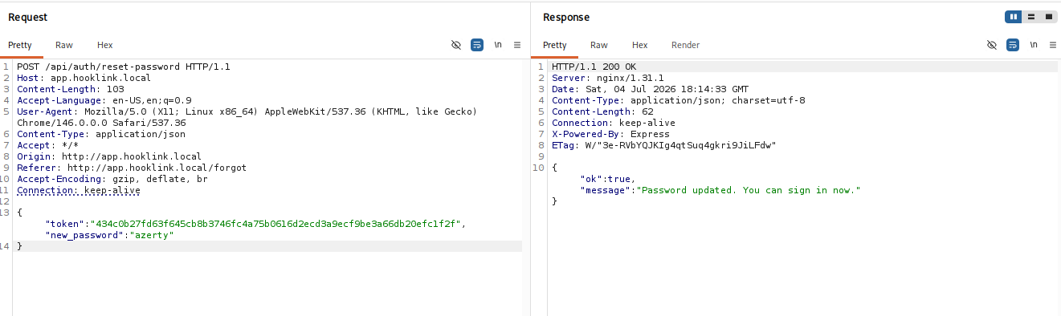The image size is (1061, 316).
Task: Click the Referer header line
Action: [132, 168]
